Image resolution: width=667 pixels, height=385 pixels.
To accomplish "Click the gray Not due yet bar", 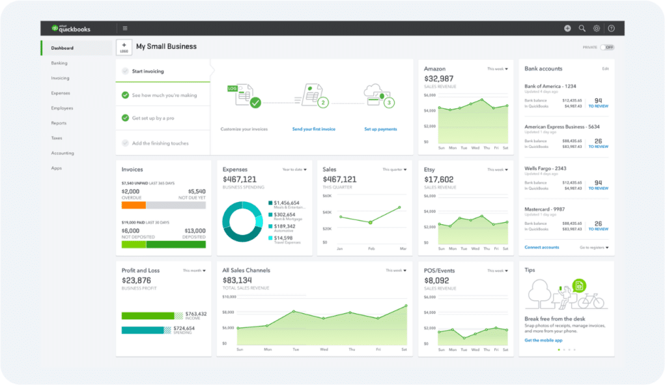I will [x=176, y=205].
